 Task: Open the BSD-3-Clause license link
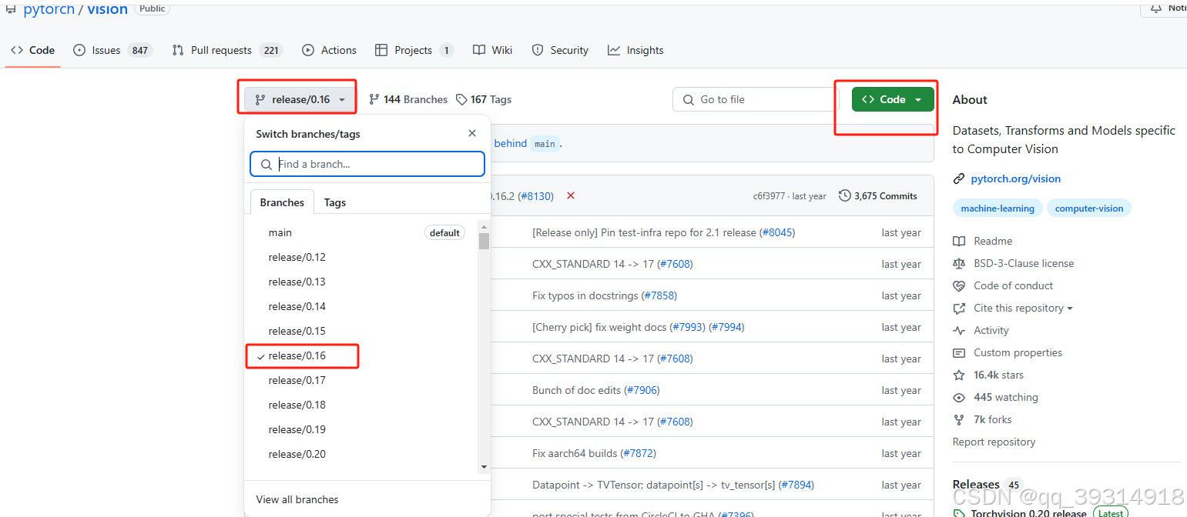click(1013, 263)
